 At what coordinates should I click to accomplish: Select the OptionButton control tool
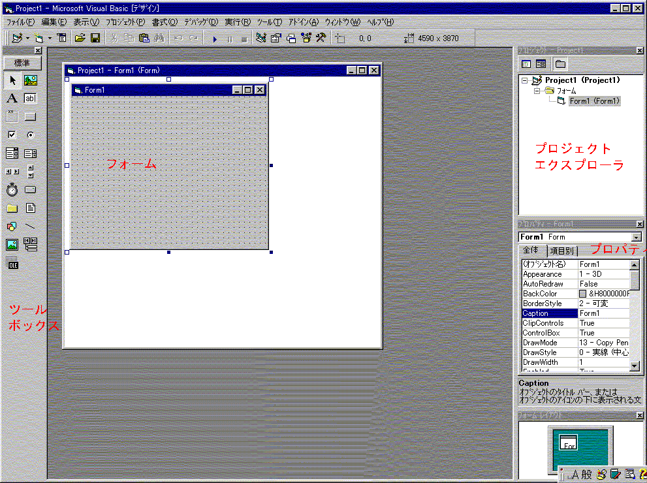(x=30, y=135)
